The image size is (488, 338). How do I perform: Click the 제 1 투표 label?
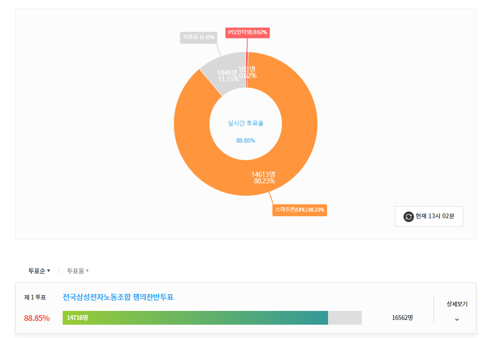35,298
